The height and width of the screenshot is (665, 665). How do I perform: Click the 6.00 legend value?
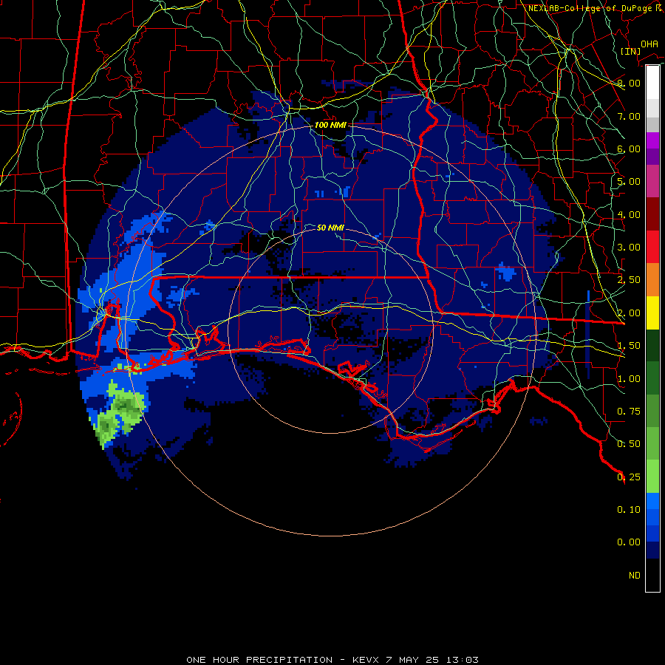click(629, 149)
